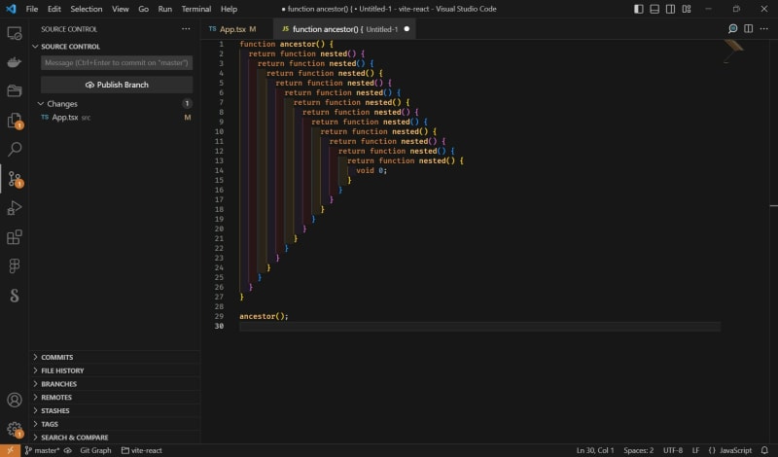This screenshot has height=457, width=778.
Task: Expand the REMOTES section
Action: click(56, 398)
